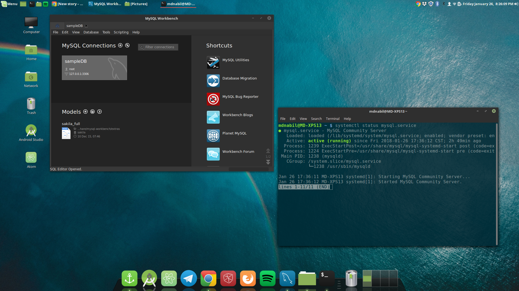Open the Workbench Forum shortcut icon
Screen dimensions: 519x291
(213, 154)
